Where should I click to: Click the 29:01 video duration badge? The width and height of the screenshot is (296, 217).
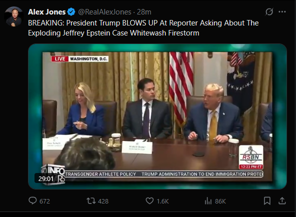tap(46, 178)
